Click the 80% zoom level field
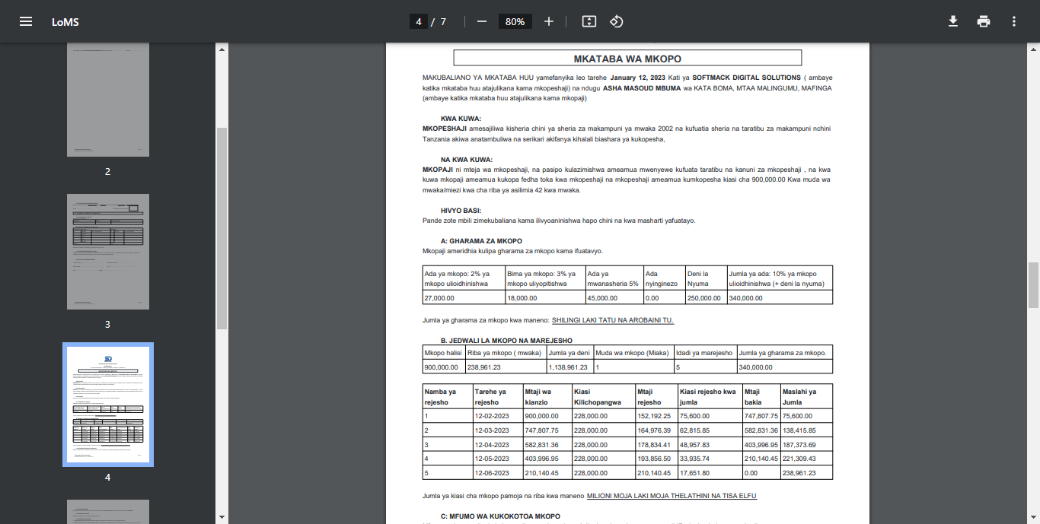 point(515,21)
